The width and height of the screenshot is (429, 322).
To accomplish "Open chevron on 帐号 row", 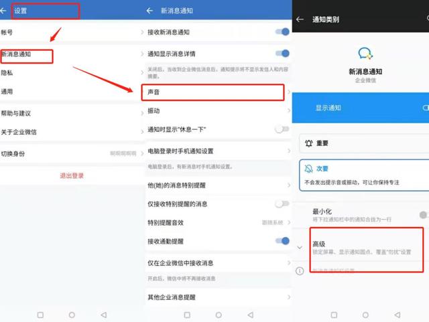I will pos(142,32).
